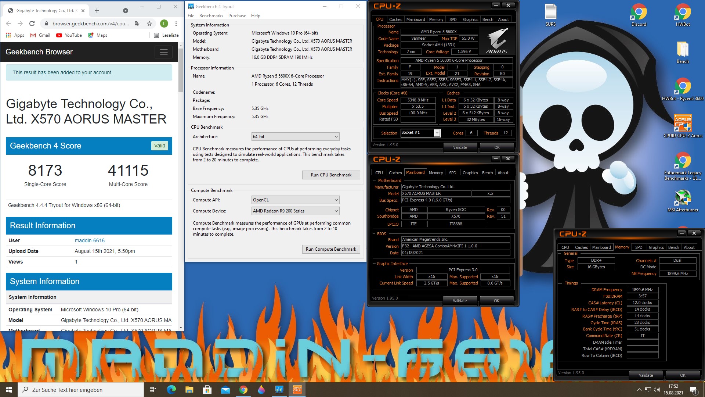Open Chrome tab search dropdown arrow
This screenshot has height=397, width=705.
[126, 11]
